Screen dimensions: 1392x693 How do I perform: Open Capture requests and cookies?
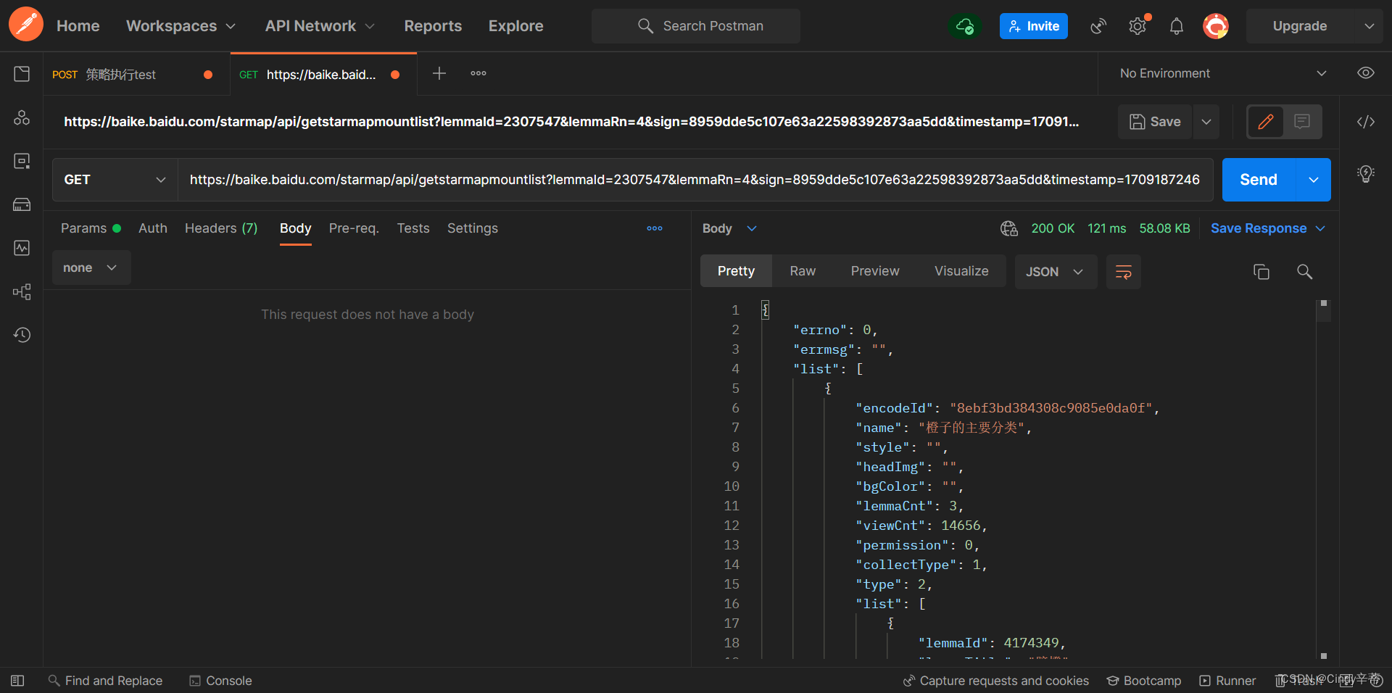tap(995, 681)
